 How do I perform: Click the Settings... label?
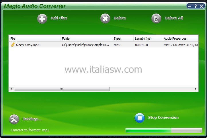point(32,119)
